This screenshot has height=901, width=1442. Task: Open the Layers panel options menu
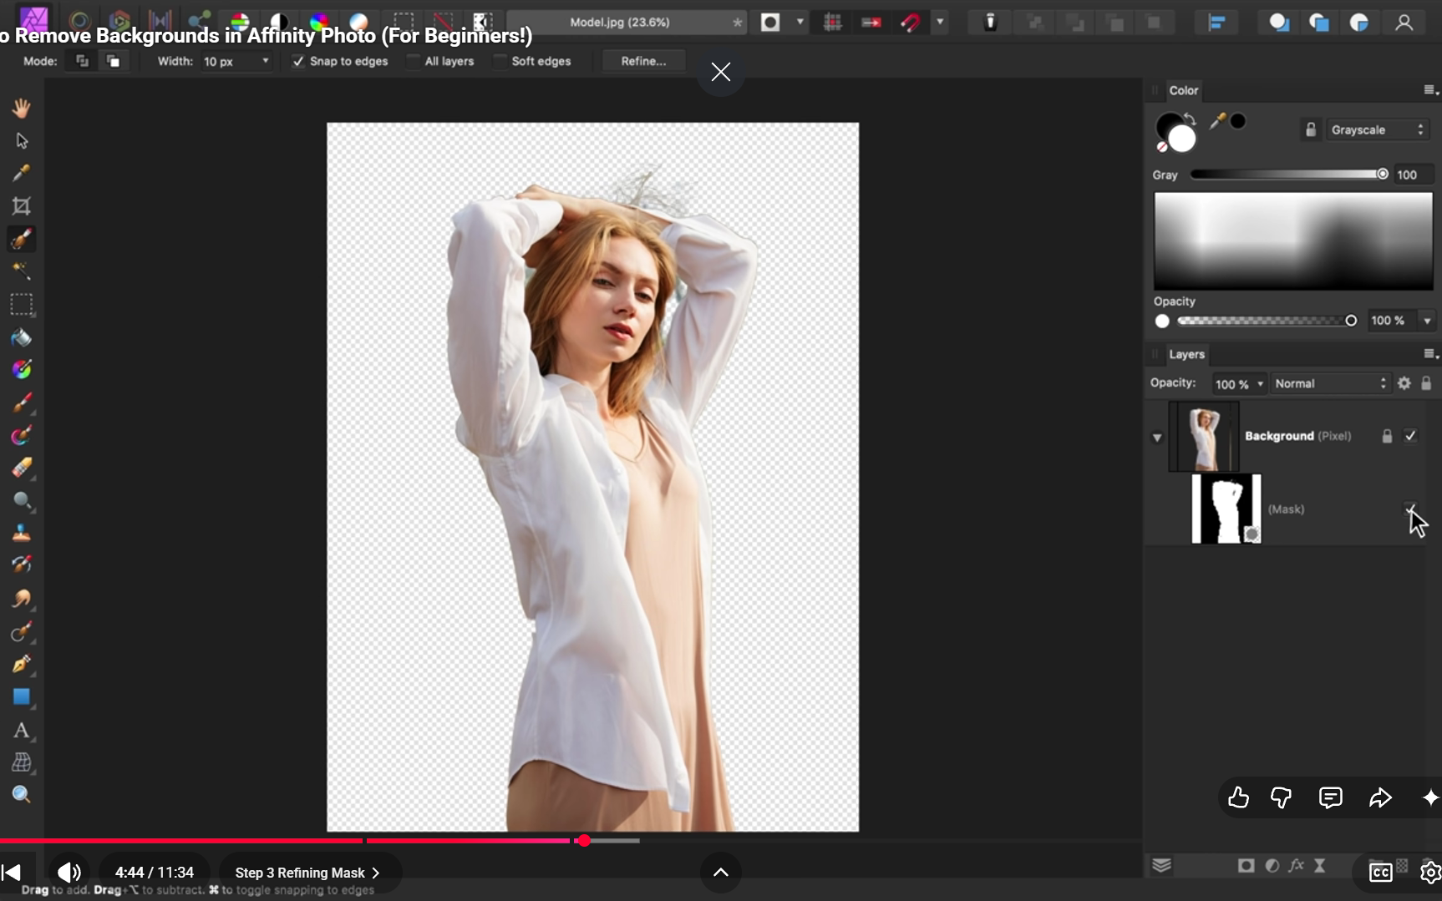(1429, 354)
